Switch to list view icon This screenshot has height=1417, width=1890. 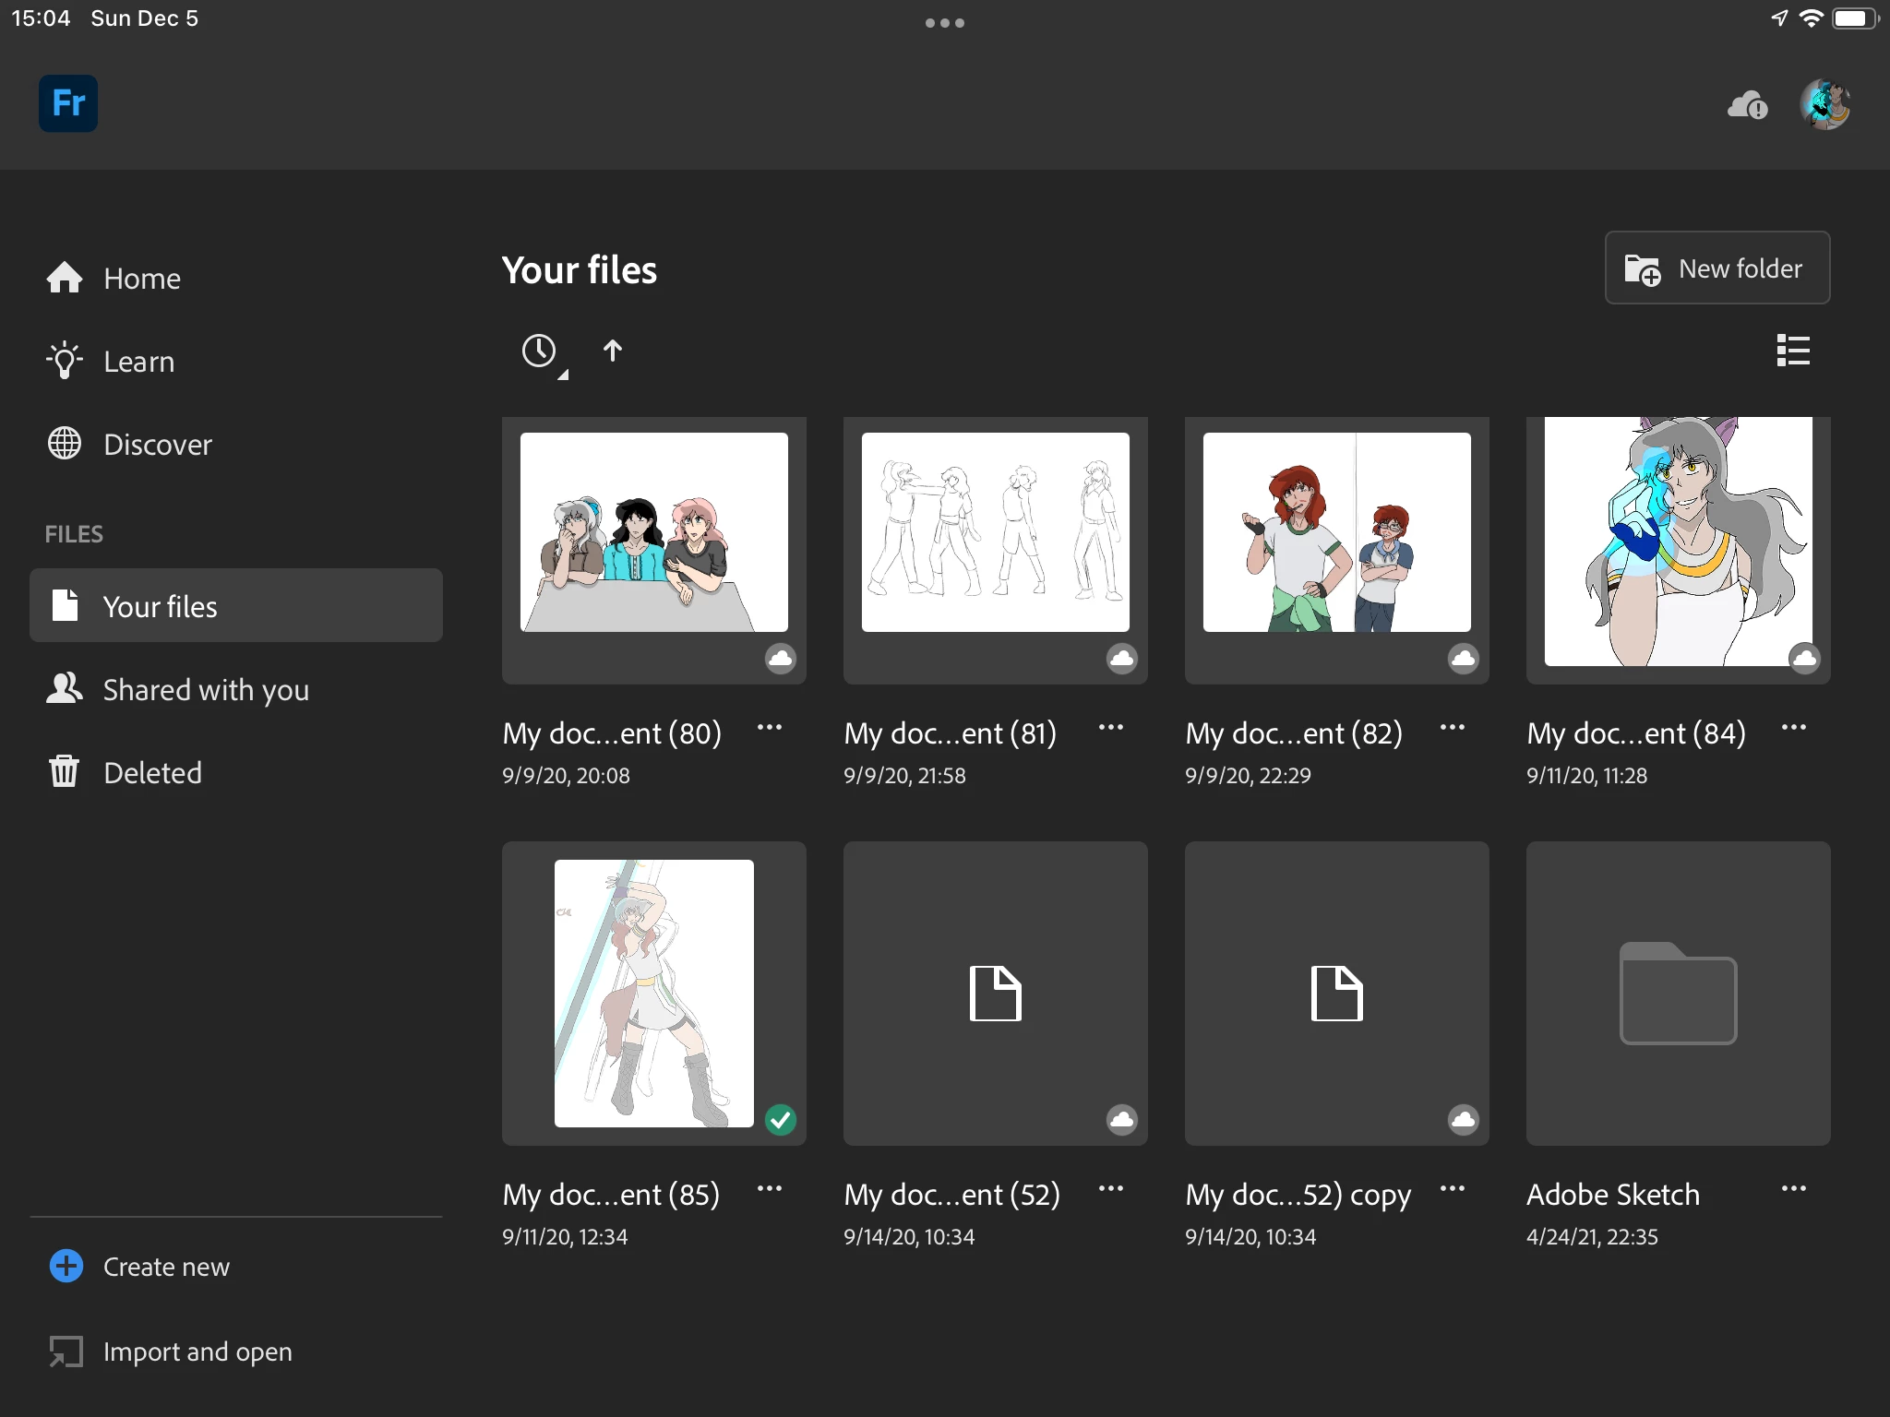1793,351
